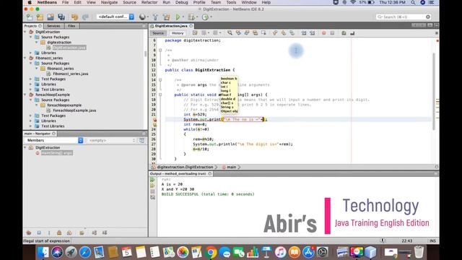Viewport: 462px width, 260px height.
Task: Open the empty filter dropdown in Navigator
Action: [x=113, y=140]
